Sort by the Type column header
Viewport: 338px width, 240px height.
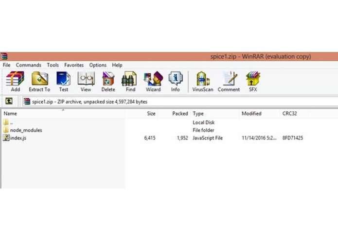(215, 113)
